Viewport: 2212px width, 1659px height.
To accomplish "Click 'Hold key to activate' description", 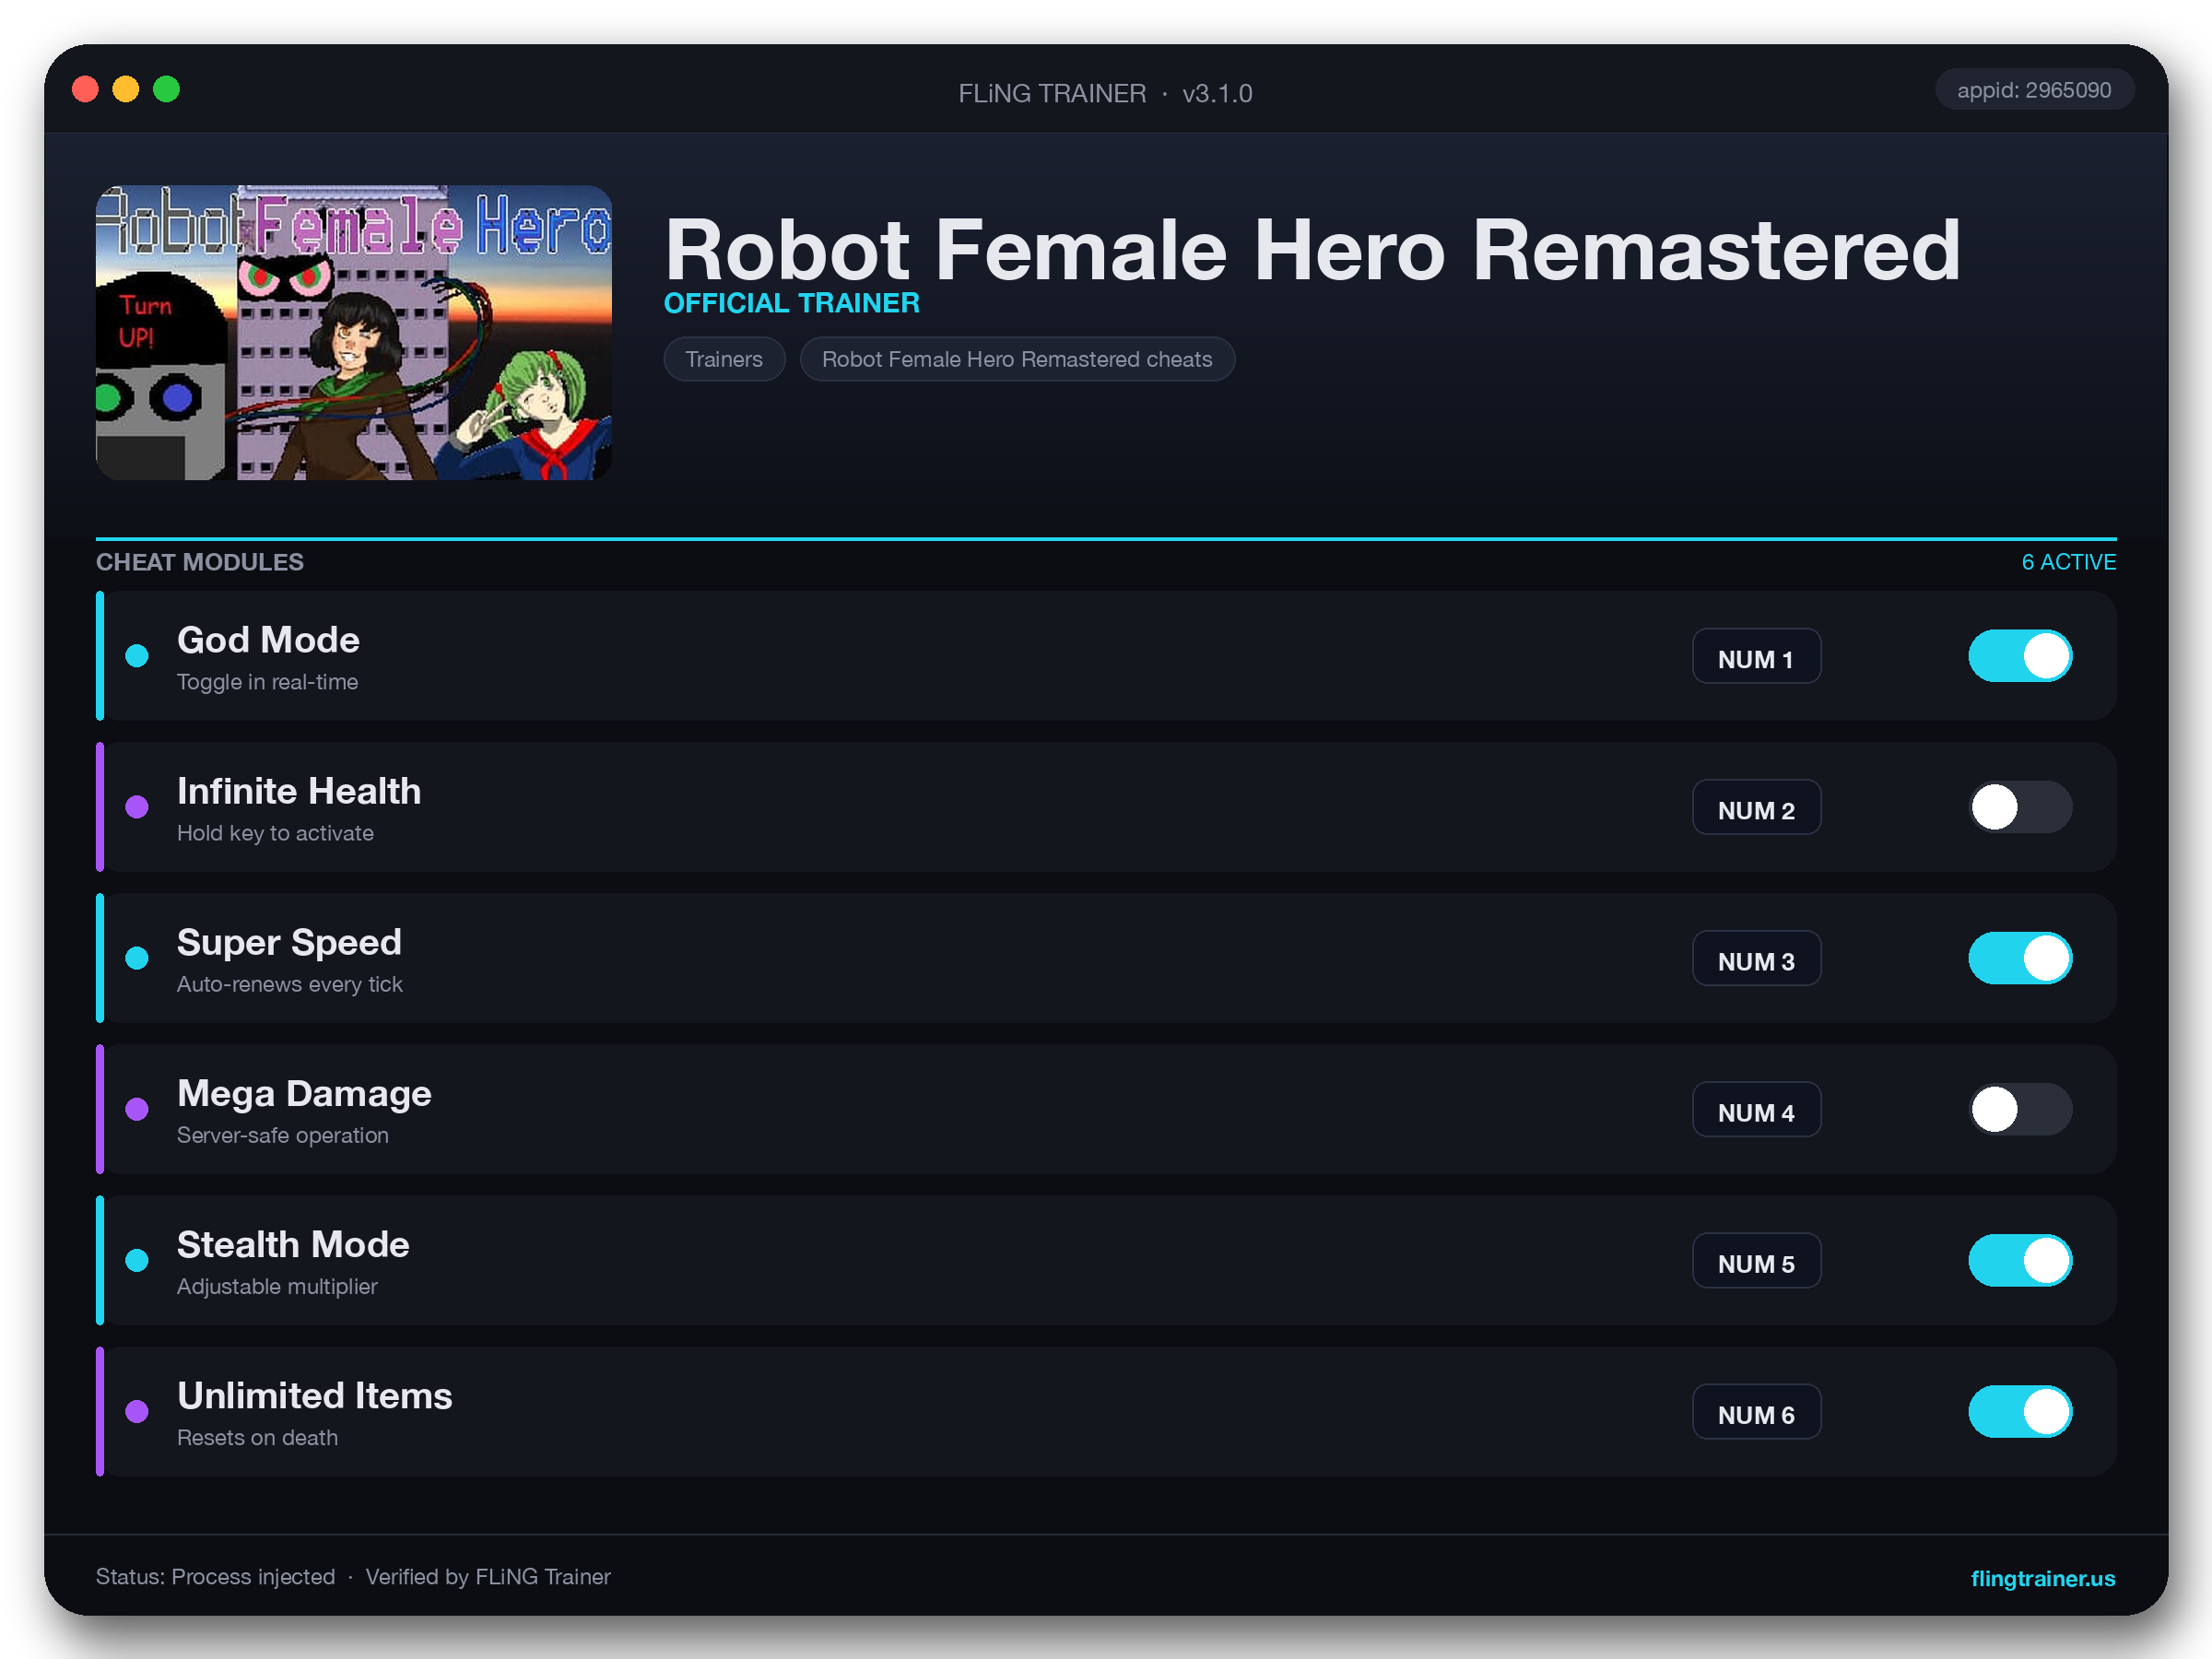I will [x=275, y=833].
